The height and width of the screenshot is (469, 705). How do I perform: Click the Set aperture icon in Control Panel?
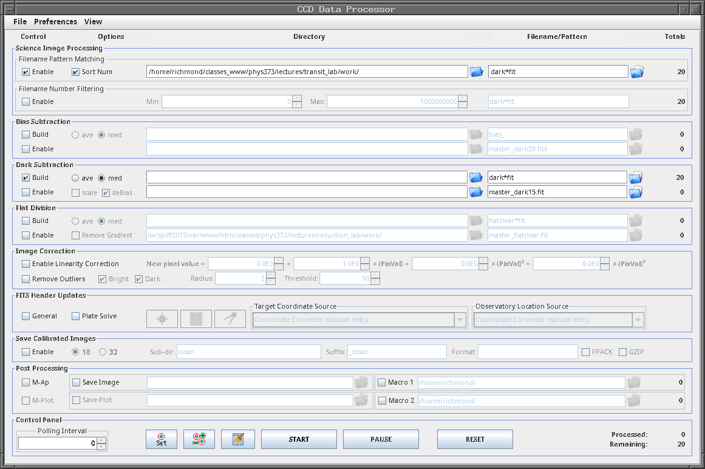coord(161,439)
